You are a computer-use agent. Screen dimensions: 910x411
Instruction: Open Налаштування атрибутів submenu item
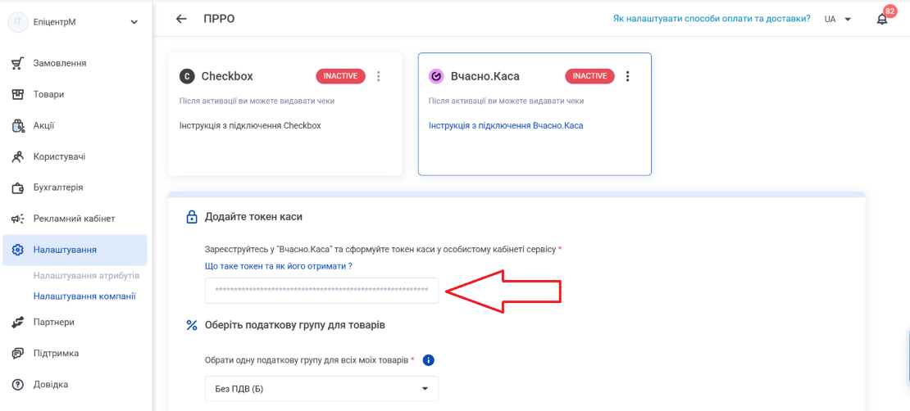tap(86, 275)
